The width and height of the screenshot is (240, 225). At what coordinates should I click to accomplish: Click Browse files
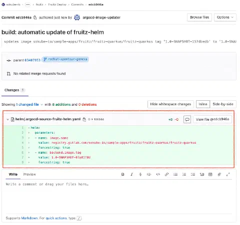click(x=199, y=17)
